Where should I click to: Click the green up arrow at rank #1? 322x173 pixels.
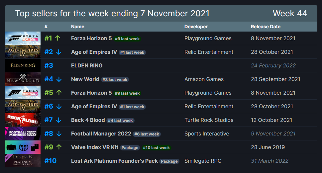pos(57,38)
